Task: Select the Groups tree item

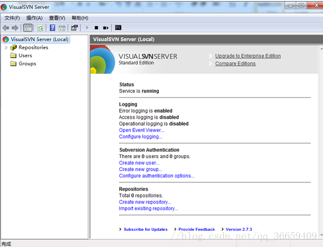Action: (27, 64)
